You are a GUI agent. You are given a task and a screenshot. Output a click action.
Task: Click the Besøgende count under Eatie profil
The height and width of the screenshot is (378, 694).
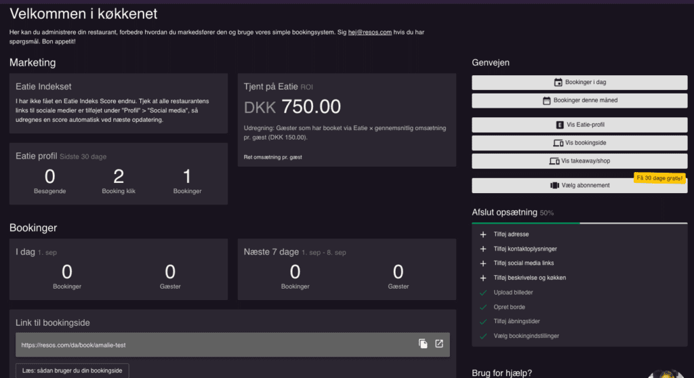point(49,177)
